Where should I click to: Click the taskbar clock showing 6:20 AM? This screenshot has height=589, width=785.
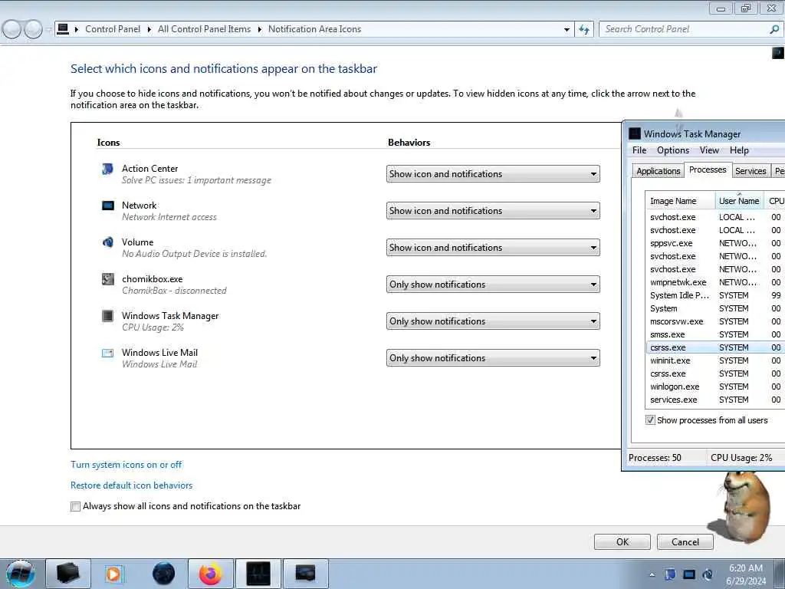pos(746,574)
